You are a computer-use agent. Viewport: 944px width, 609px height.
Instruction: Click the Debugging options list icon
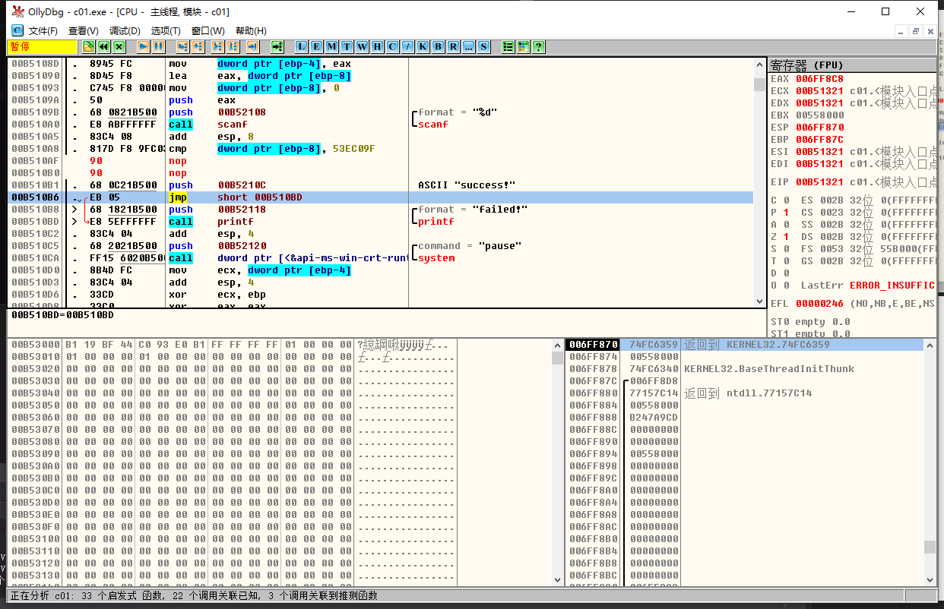click(508, 46)
